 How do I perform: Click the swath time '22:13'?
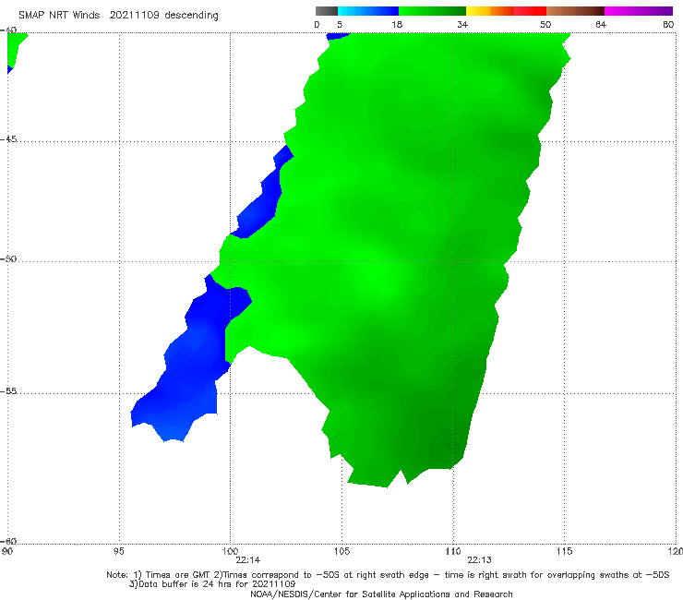coord(480,560)
